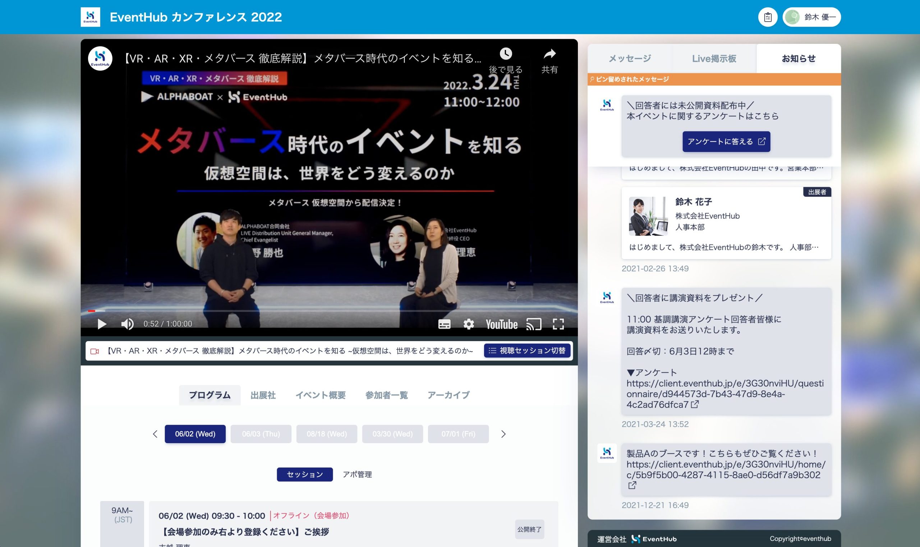Click EventHub avatar beside 講演資料 message
The width and height of the screenshot is (920, 547).
pyautogui.click(x=607, y=298)
